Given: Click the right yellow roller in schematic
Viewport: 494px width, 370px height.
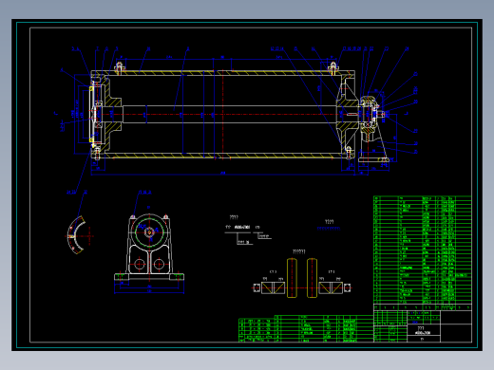Looking at the screenshot, I should (x=312, y=278).
